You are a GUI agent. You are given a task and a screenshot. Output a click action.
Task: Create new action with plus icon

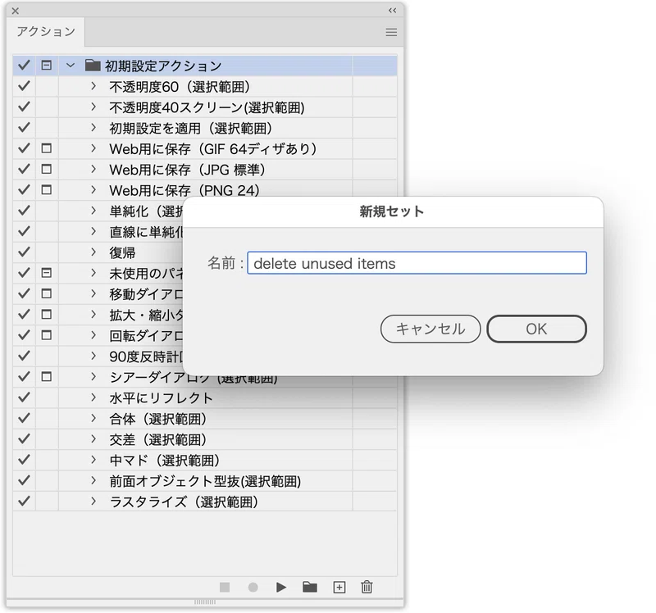coord(339,588)
